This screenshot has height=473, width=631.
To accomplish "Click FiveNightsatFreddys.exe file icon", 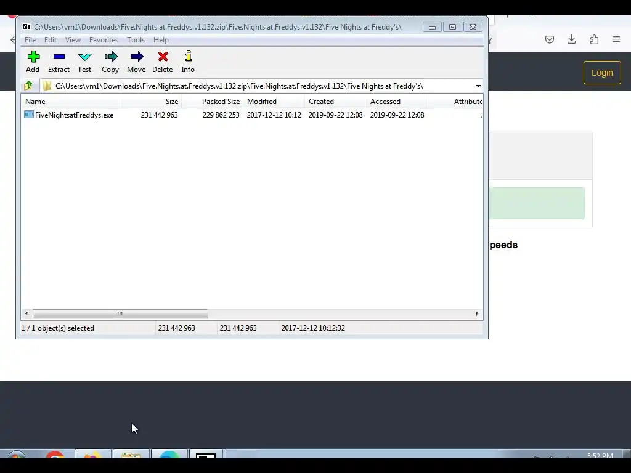I will 29,115.
